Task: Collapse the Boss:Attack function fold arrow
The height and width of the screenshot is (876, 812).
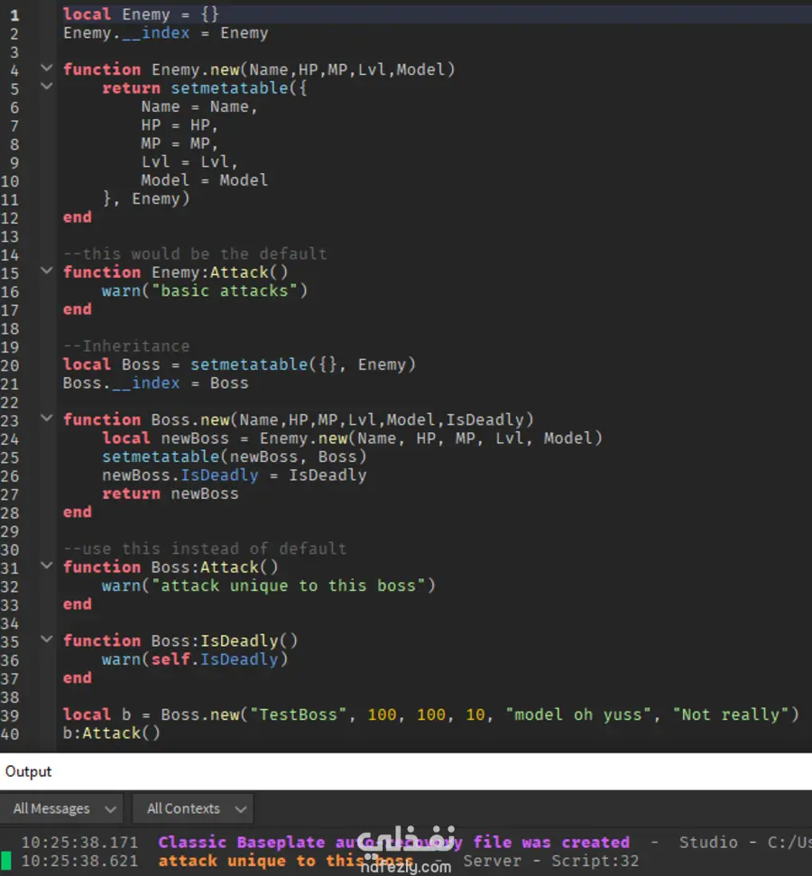Action: coord(47,566)
